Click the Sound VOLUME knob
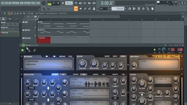 point(82,63)
